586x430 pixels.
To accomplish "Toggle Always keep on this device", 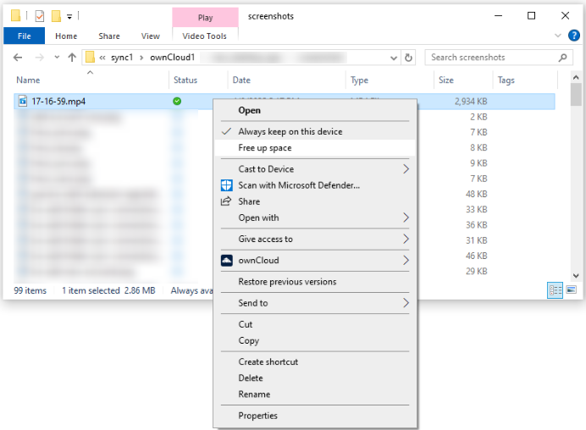I will pos(290,132).
